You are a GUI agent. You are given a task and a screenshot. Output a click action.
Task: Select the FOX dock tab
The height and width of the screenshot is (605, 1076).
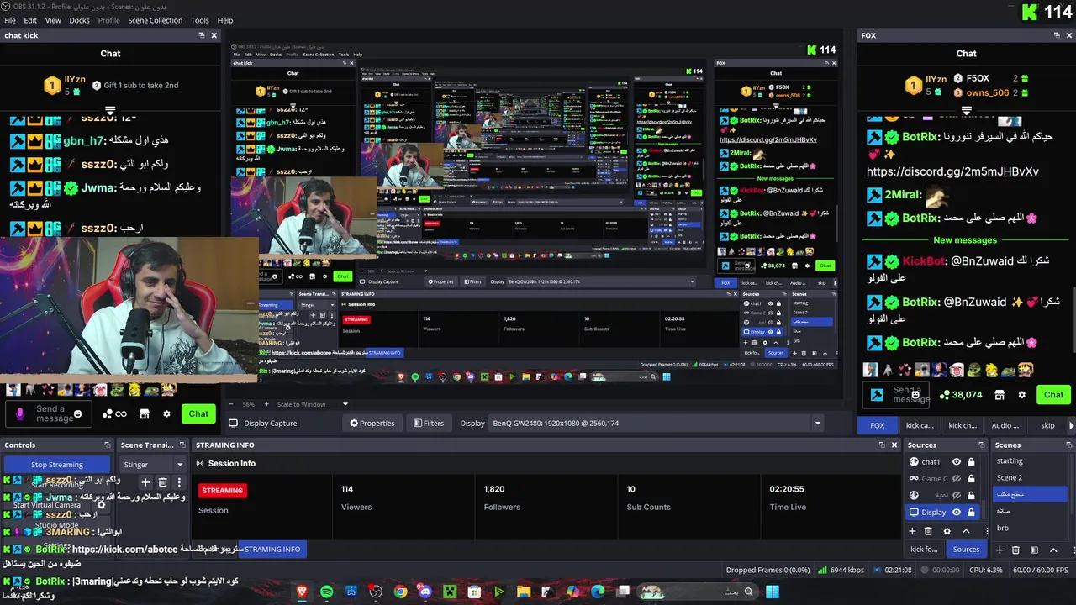click(x=877, y=425)
